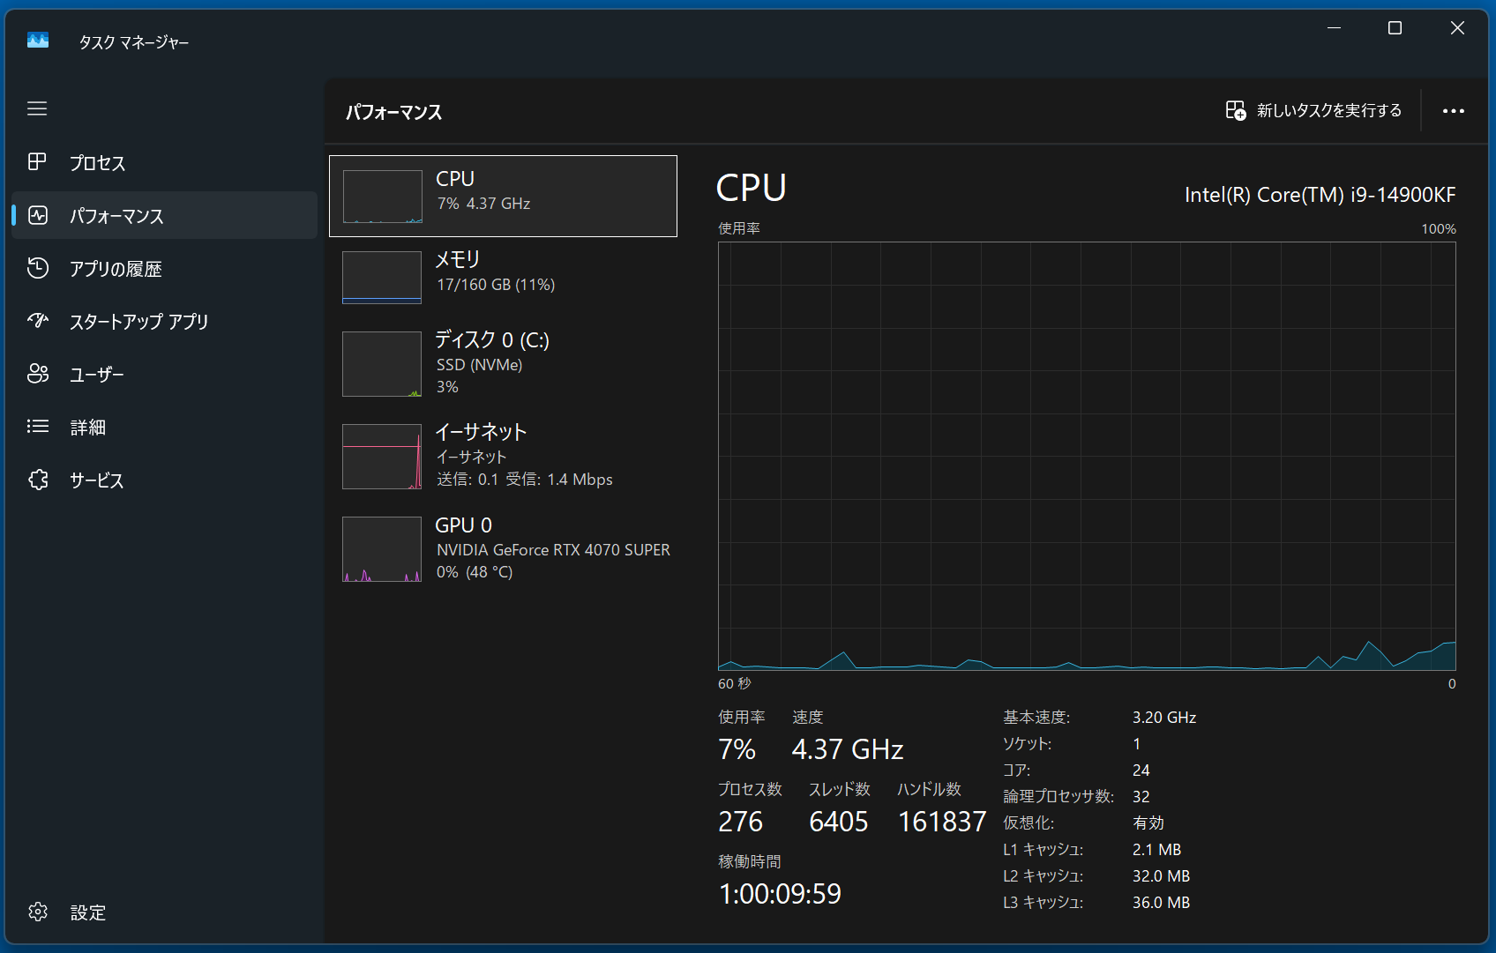Click the Task Manager app icon in title bar
This screenshot has height=953, width=1496.
[x=38, y=41]
